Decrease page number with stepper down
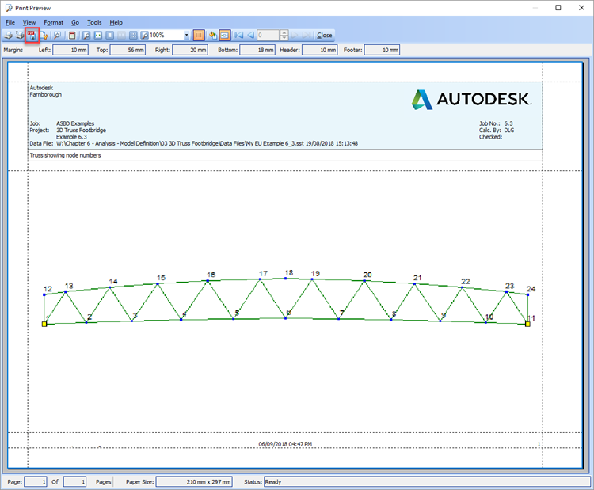594x490 pixels. pyautogui.click(x=284, y=38)
